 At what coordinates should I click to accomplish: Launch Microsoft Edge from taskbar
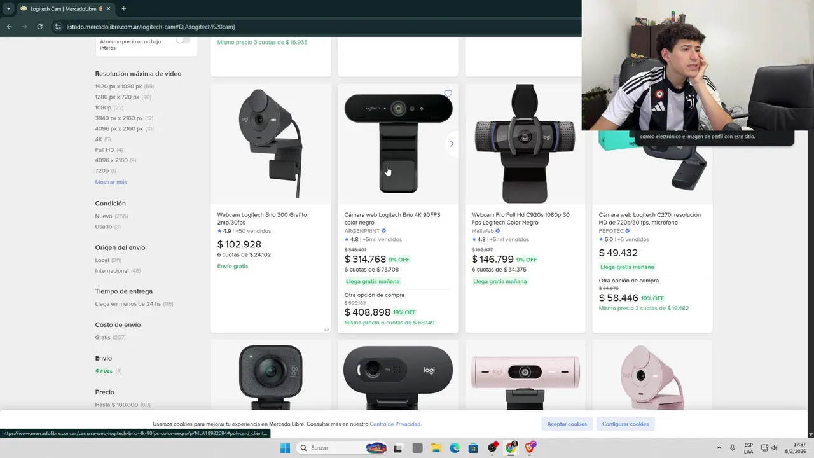[455, 448]
